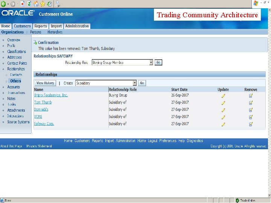The image size is (271, 203).
Task: Open Notes in side navigation
Action: pyautogui.click(x=11, y=98)
